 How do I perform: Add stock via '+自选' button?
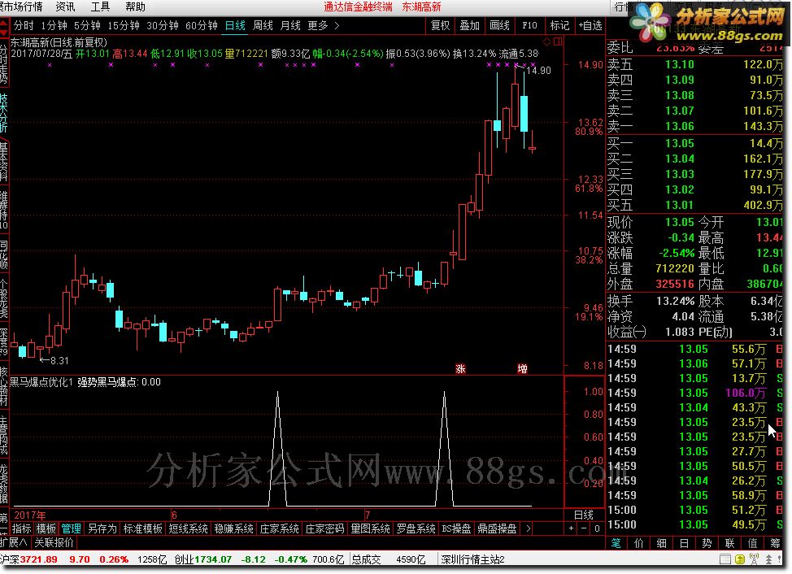click(x=590, y=25)
